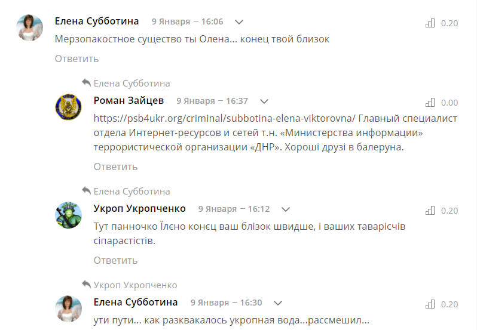
Task: Click rating bar icon on Роман Зайцев's comment
Action: [x=429, y=103]
